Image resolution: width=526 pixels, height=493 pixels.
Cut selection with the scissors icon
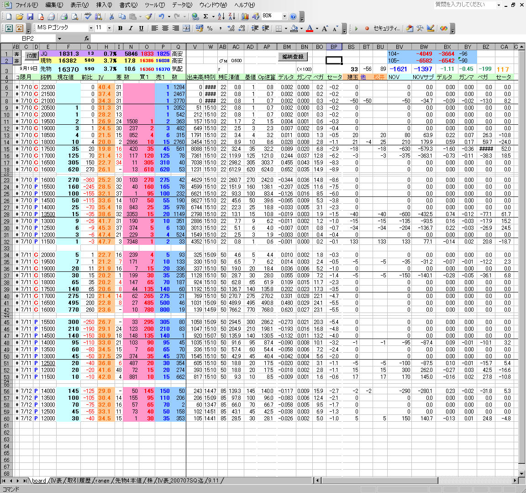point(112,16)
